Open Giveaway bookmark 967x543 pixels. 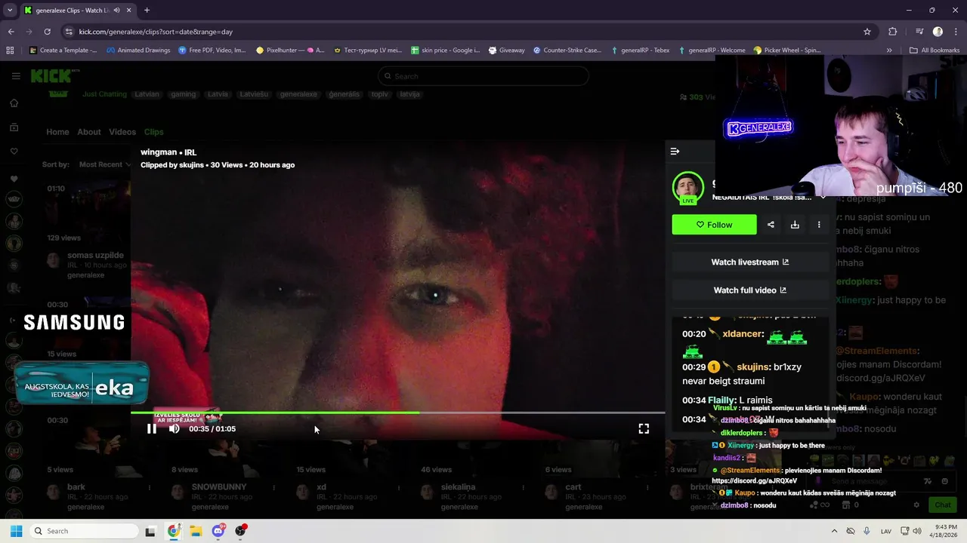pyautogui.click(x=506, y=51)
